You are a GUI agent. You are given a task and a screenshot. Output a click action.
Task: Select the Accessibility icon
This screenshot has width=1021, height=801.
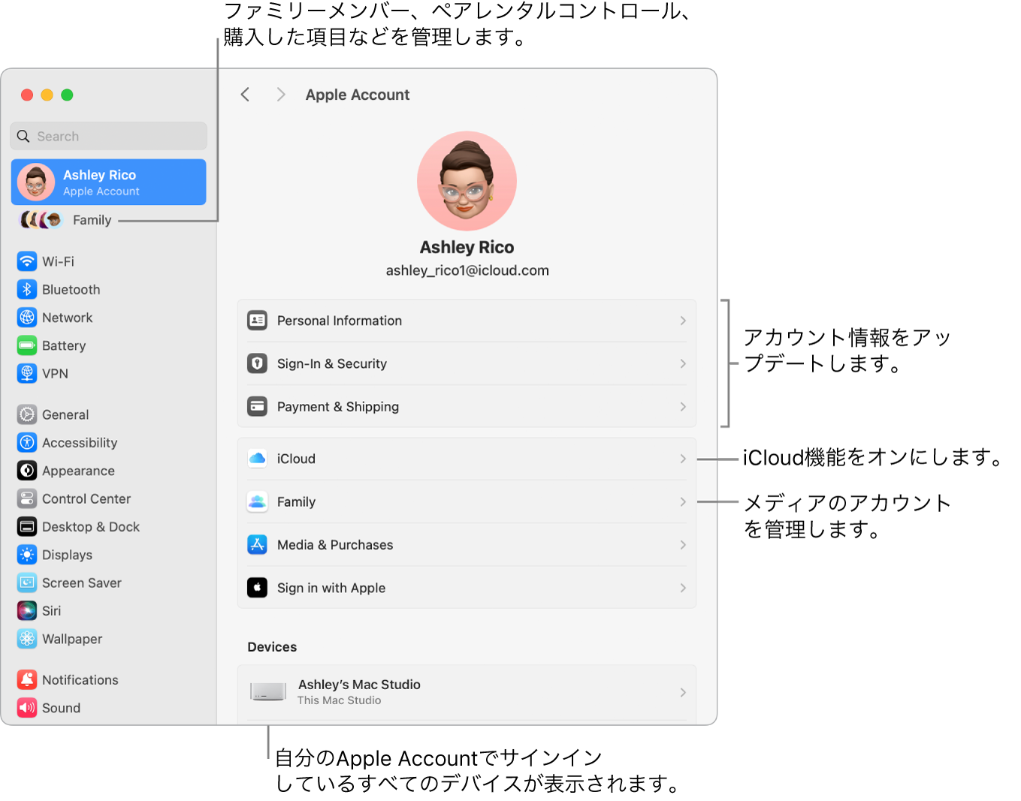tap(27, 442)
